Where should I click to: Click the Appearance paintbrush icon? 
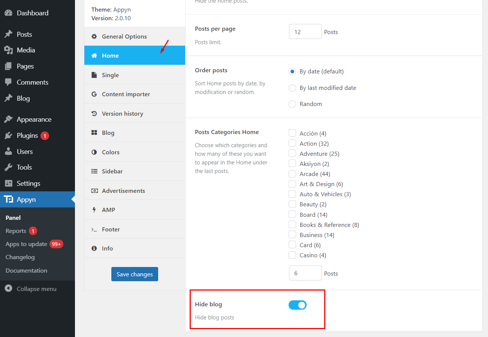8,119
